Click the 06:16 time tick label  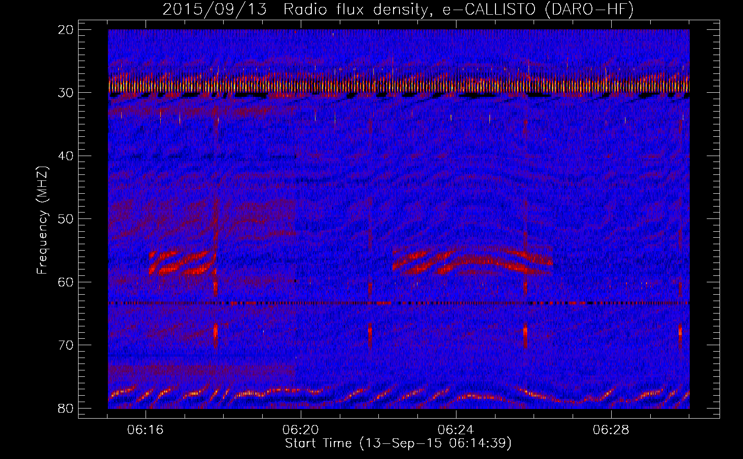tap(146, 430)
